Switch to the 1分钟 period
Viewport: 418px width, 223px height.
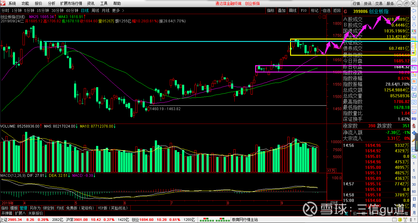16,10
